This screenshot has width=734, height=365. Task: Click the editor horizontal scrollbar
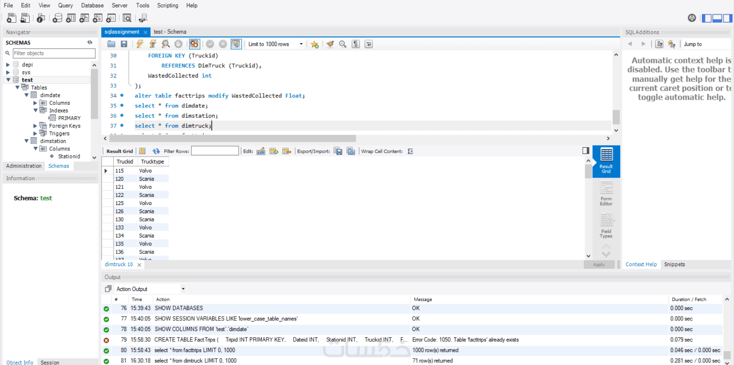tap(233, 138)
